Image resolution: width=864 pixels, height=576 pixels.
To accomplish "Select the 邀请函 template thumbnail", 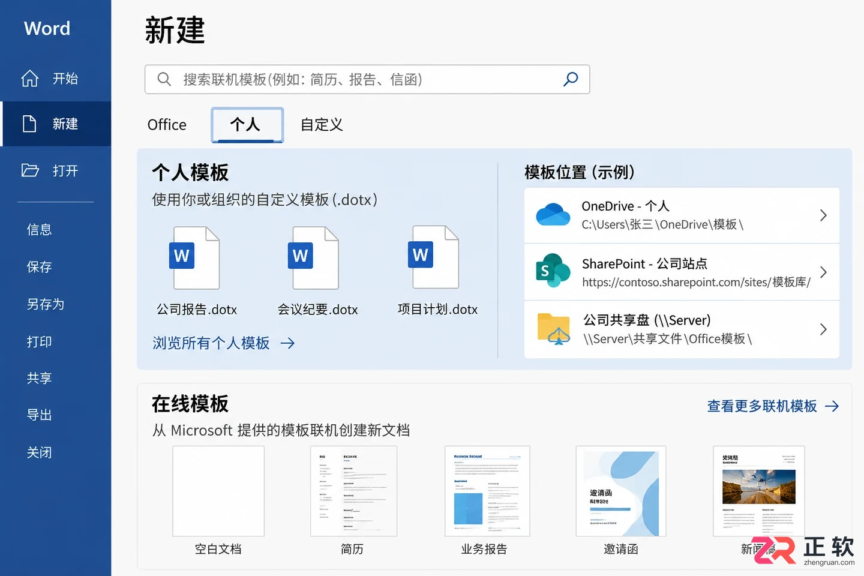I will pyautogui.click(x=620, y=491).
